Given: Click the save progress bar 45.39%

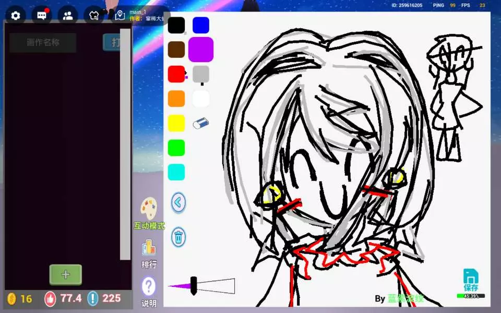Looking at the screenshot, I should click(x=471, y=296).
